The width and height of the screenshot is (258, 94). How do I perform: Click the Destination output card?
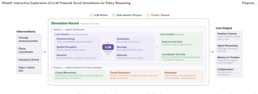tap(135, 40)
